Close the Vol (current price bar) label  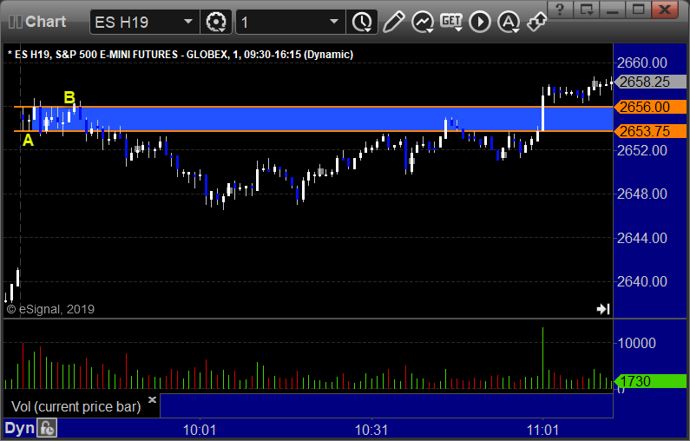152,399
